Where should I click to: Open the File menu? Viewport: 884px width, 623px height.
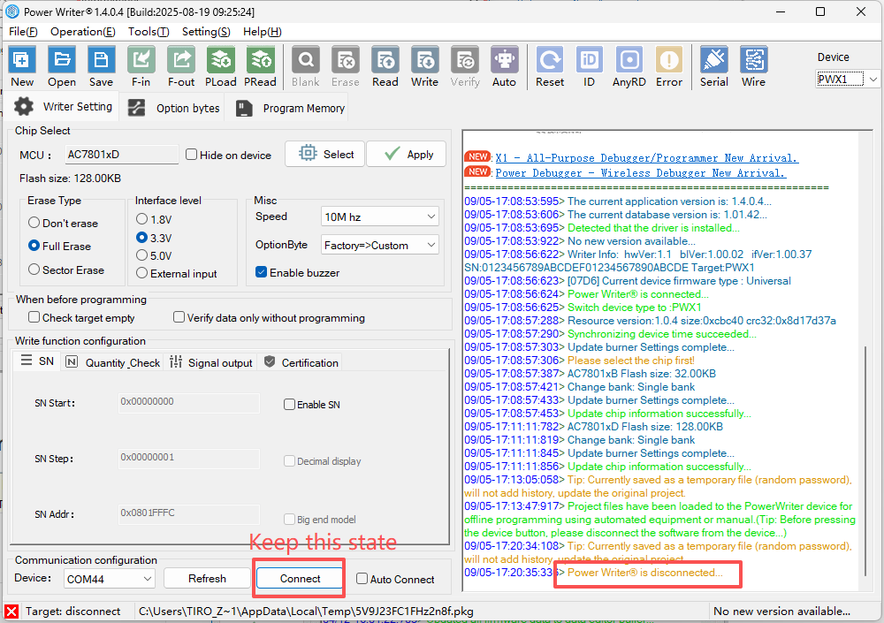(23, 32)
